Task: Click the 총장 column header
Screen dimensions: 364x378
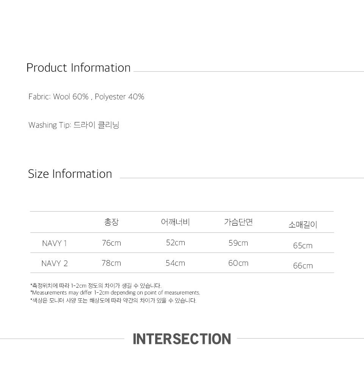Action: coord(111,222)
